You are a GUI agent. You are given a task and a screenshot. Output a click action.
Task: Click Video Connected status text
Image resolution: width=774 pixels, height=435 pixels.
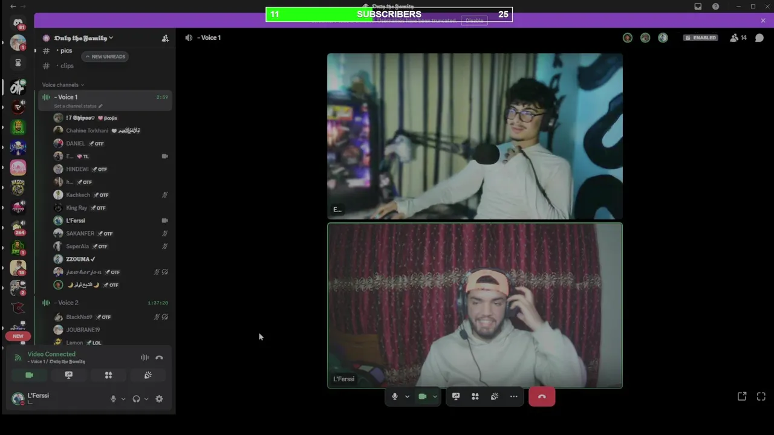point(51,354)
